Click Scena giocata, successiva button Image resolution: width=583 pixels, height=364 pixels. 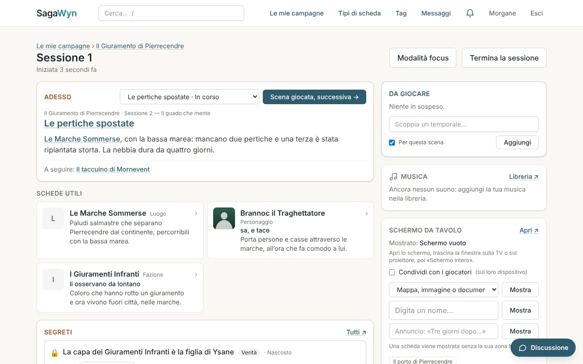point(314,97)
